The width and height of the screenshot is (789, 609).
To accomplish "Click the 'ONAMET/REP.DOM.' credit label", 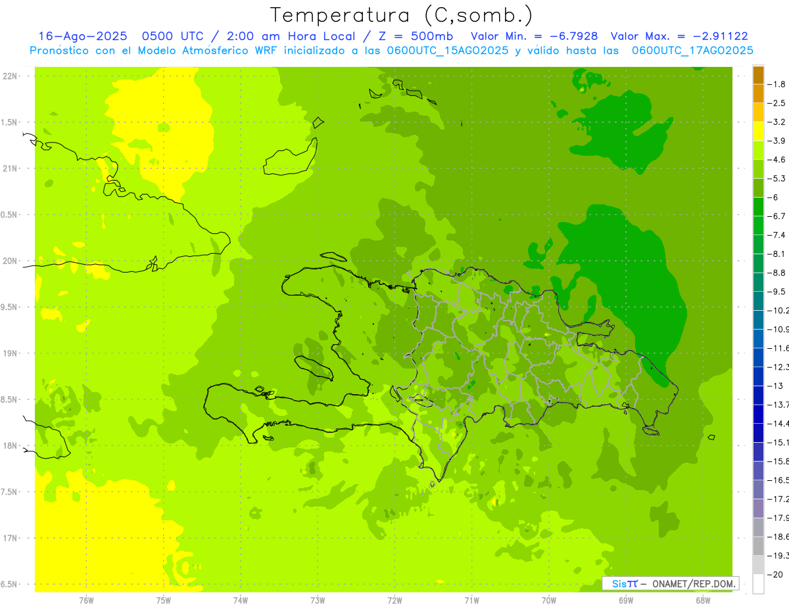I will point(694,583).
